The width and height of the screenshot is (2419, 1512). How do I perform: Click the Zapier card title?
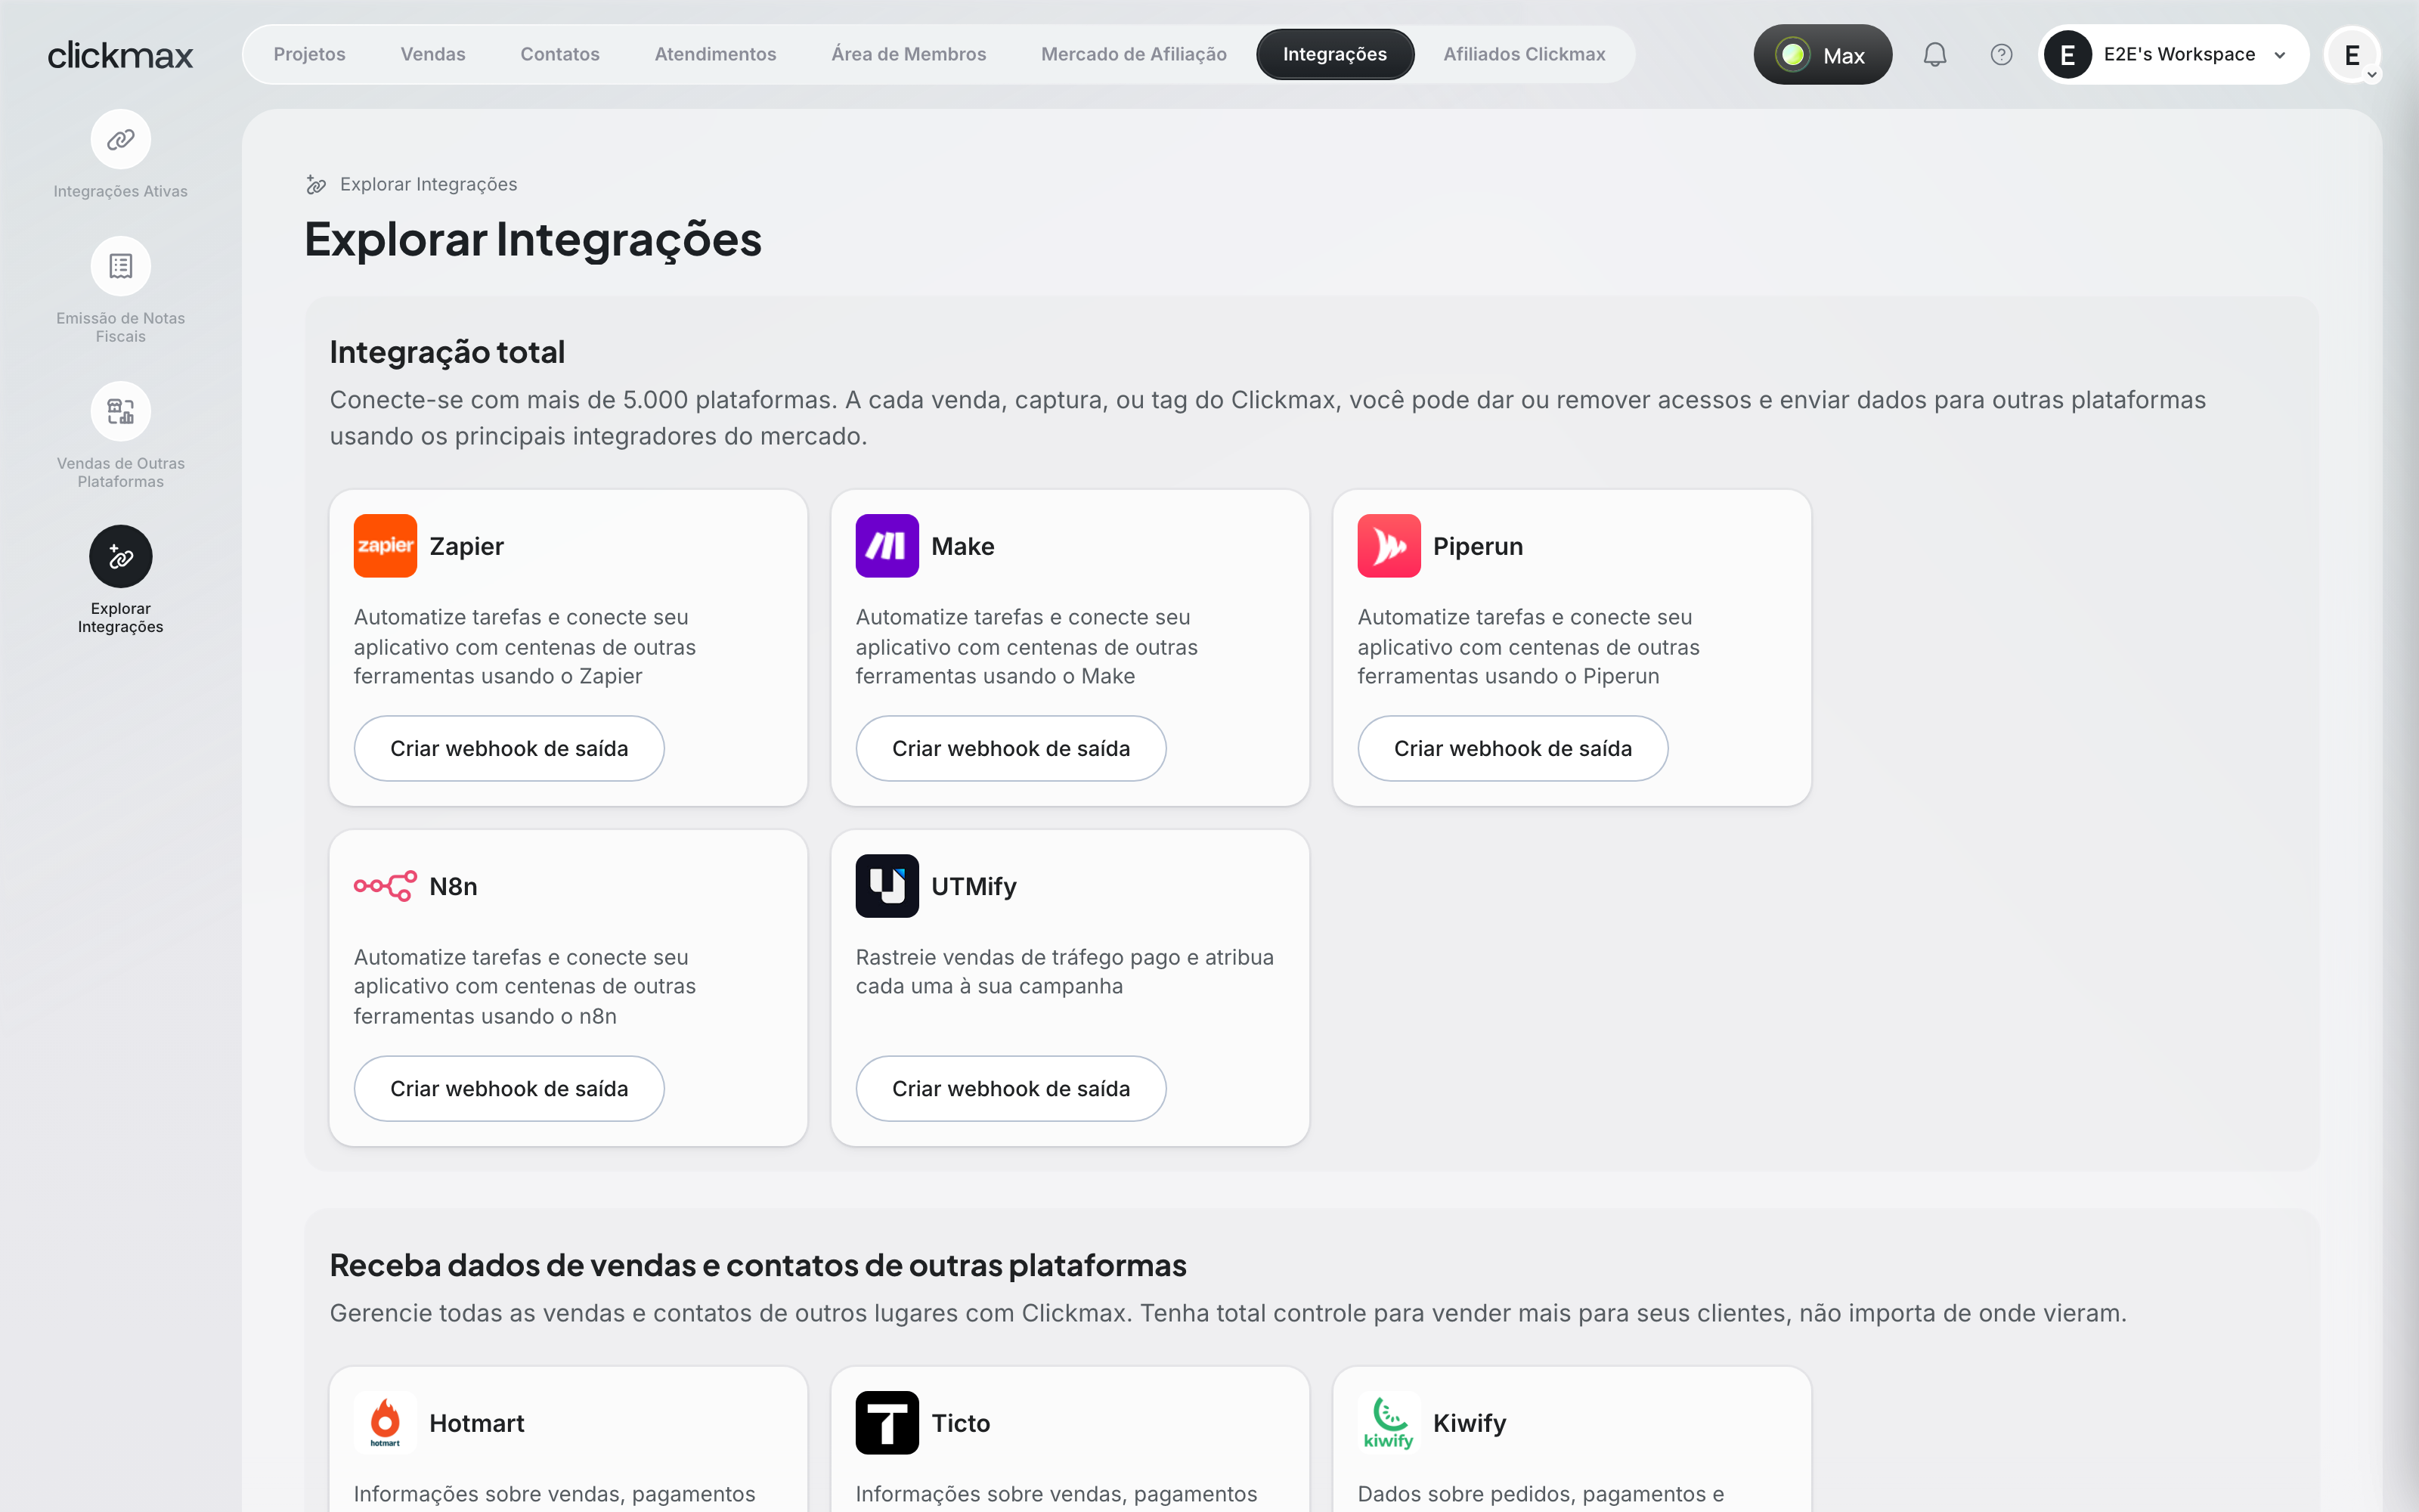pyautogui.click(x=467, y=547)
